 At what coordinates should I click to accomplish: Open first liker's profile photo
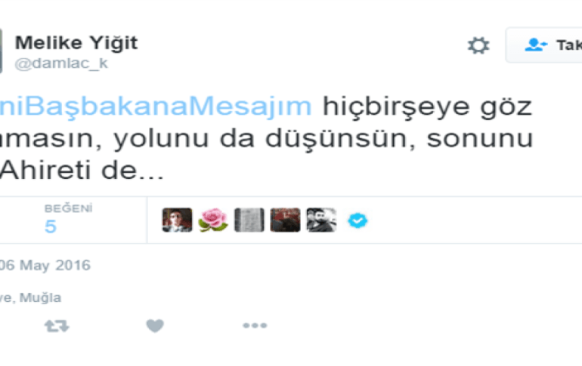tap(177, 220)
